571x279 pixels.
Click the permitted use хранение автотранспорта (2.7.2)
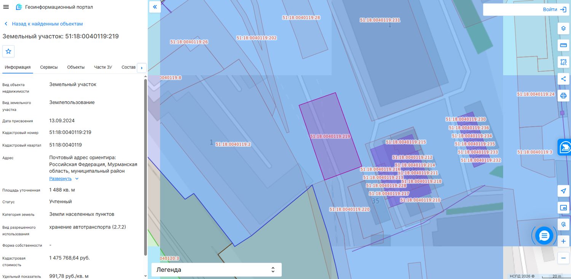[88, 227]
